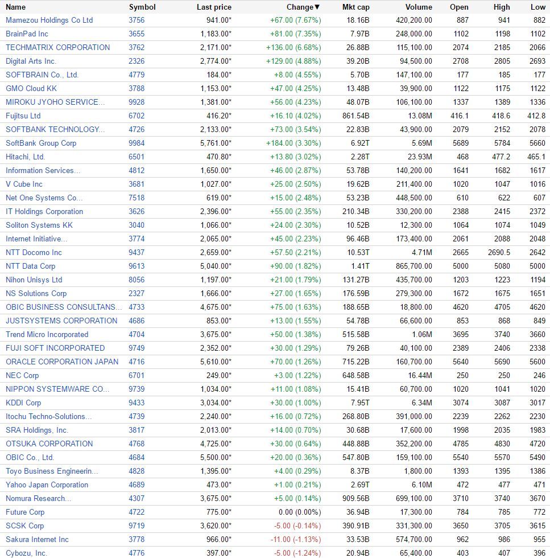The image size is (550, 558).
Task: Open ORACLE CORPORATION JAPAN link
Action: 62,362
